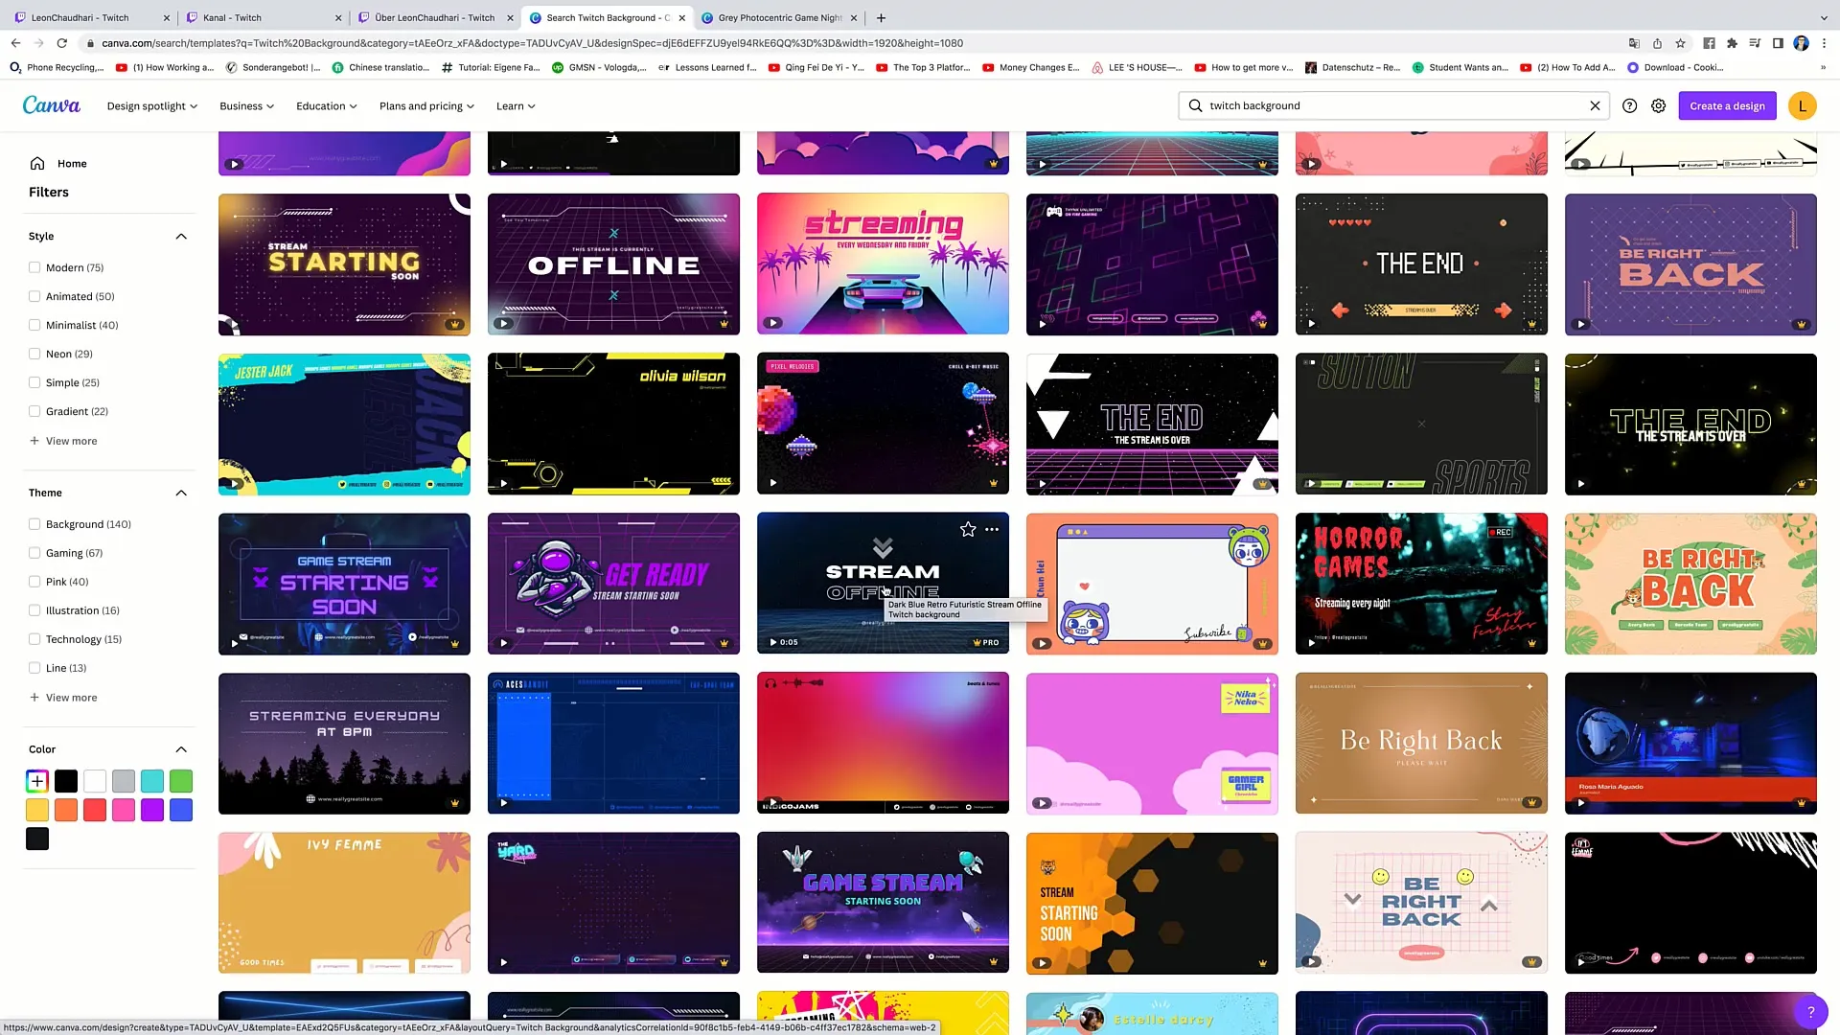Screen dimensions: 1840x1035
Task: Clear the search with the X icon
Action: pyautogui.click(x=1595, y=106)
